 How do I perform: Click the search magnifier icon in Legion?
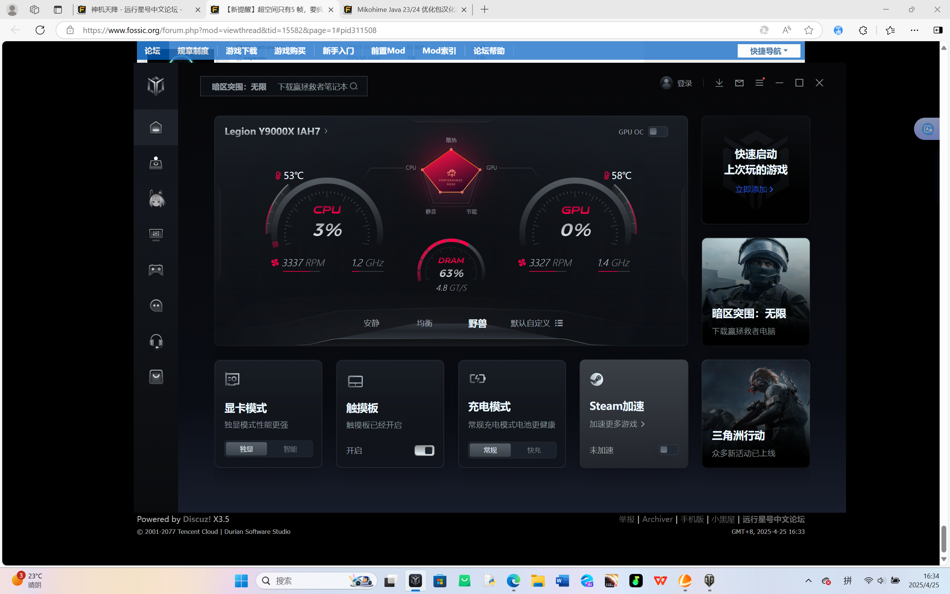(x=354, y=86)
